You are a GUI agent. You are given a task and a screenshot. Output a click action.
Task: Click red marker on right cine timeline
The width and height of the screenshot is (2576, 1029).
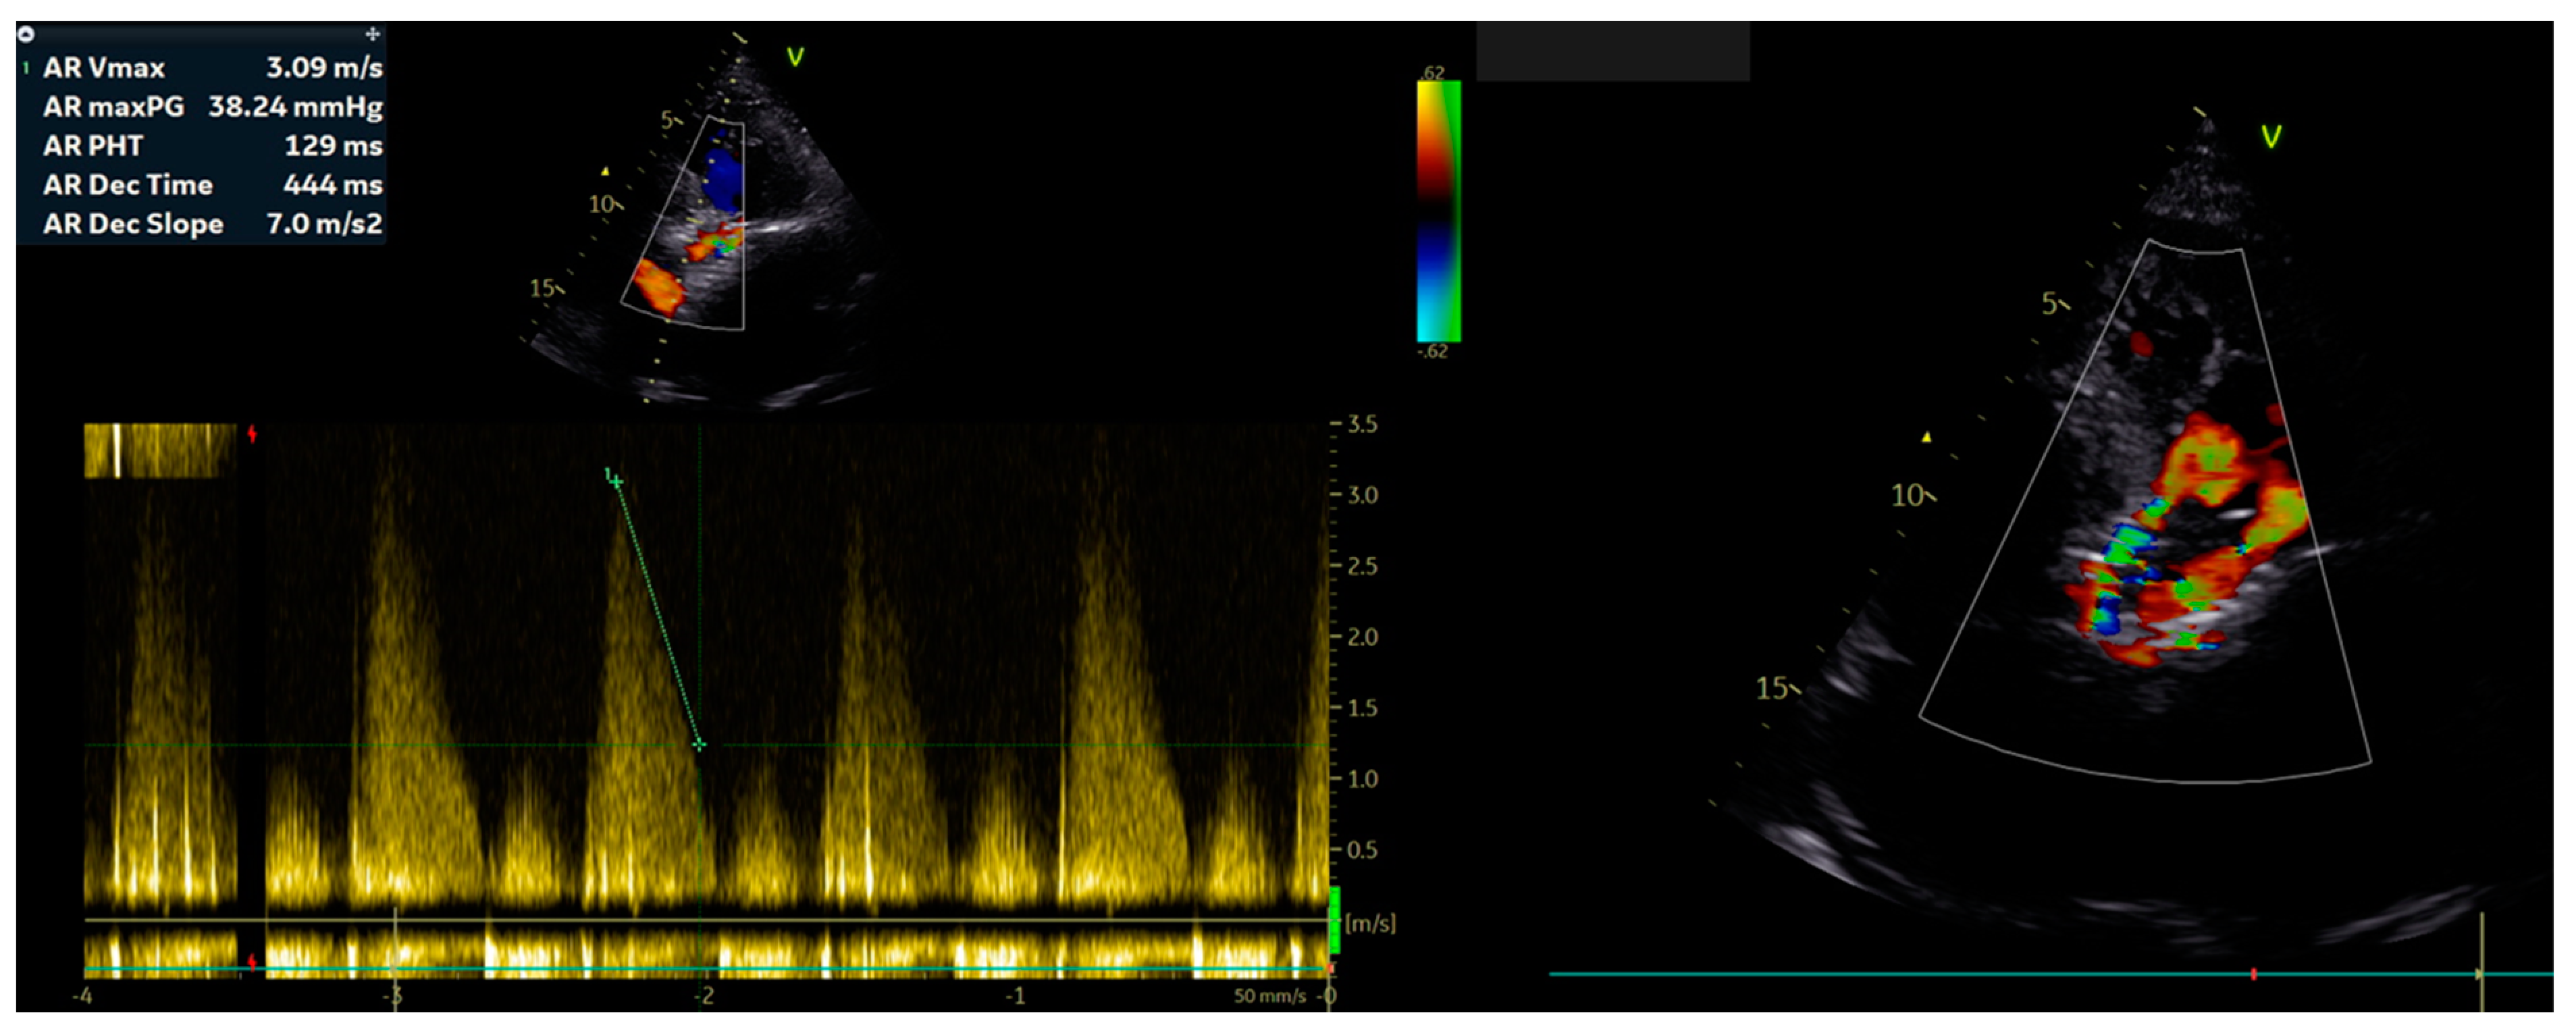coord(2253,973)
